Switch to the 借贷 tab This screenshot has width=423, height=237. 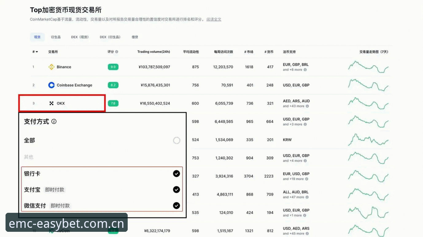(x=135, y=37)
